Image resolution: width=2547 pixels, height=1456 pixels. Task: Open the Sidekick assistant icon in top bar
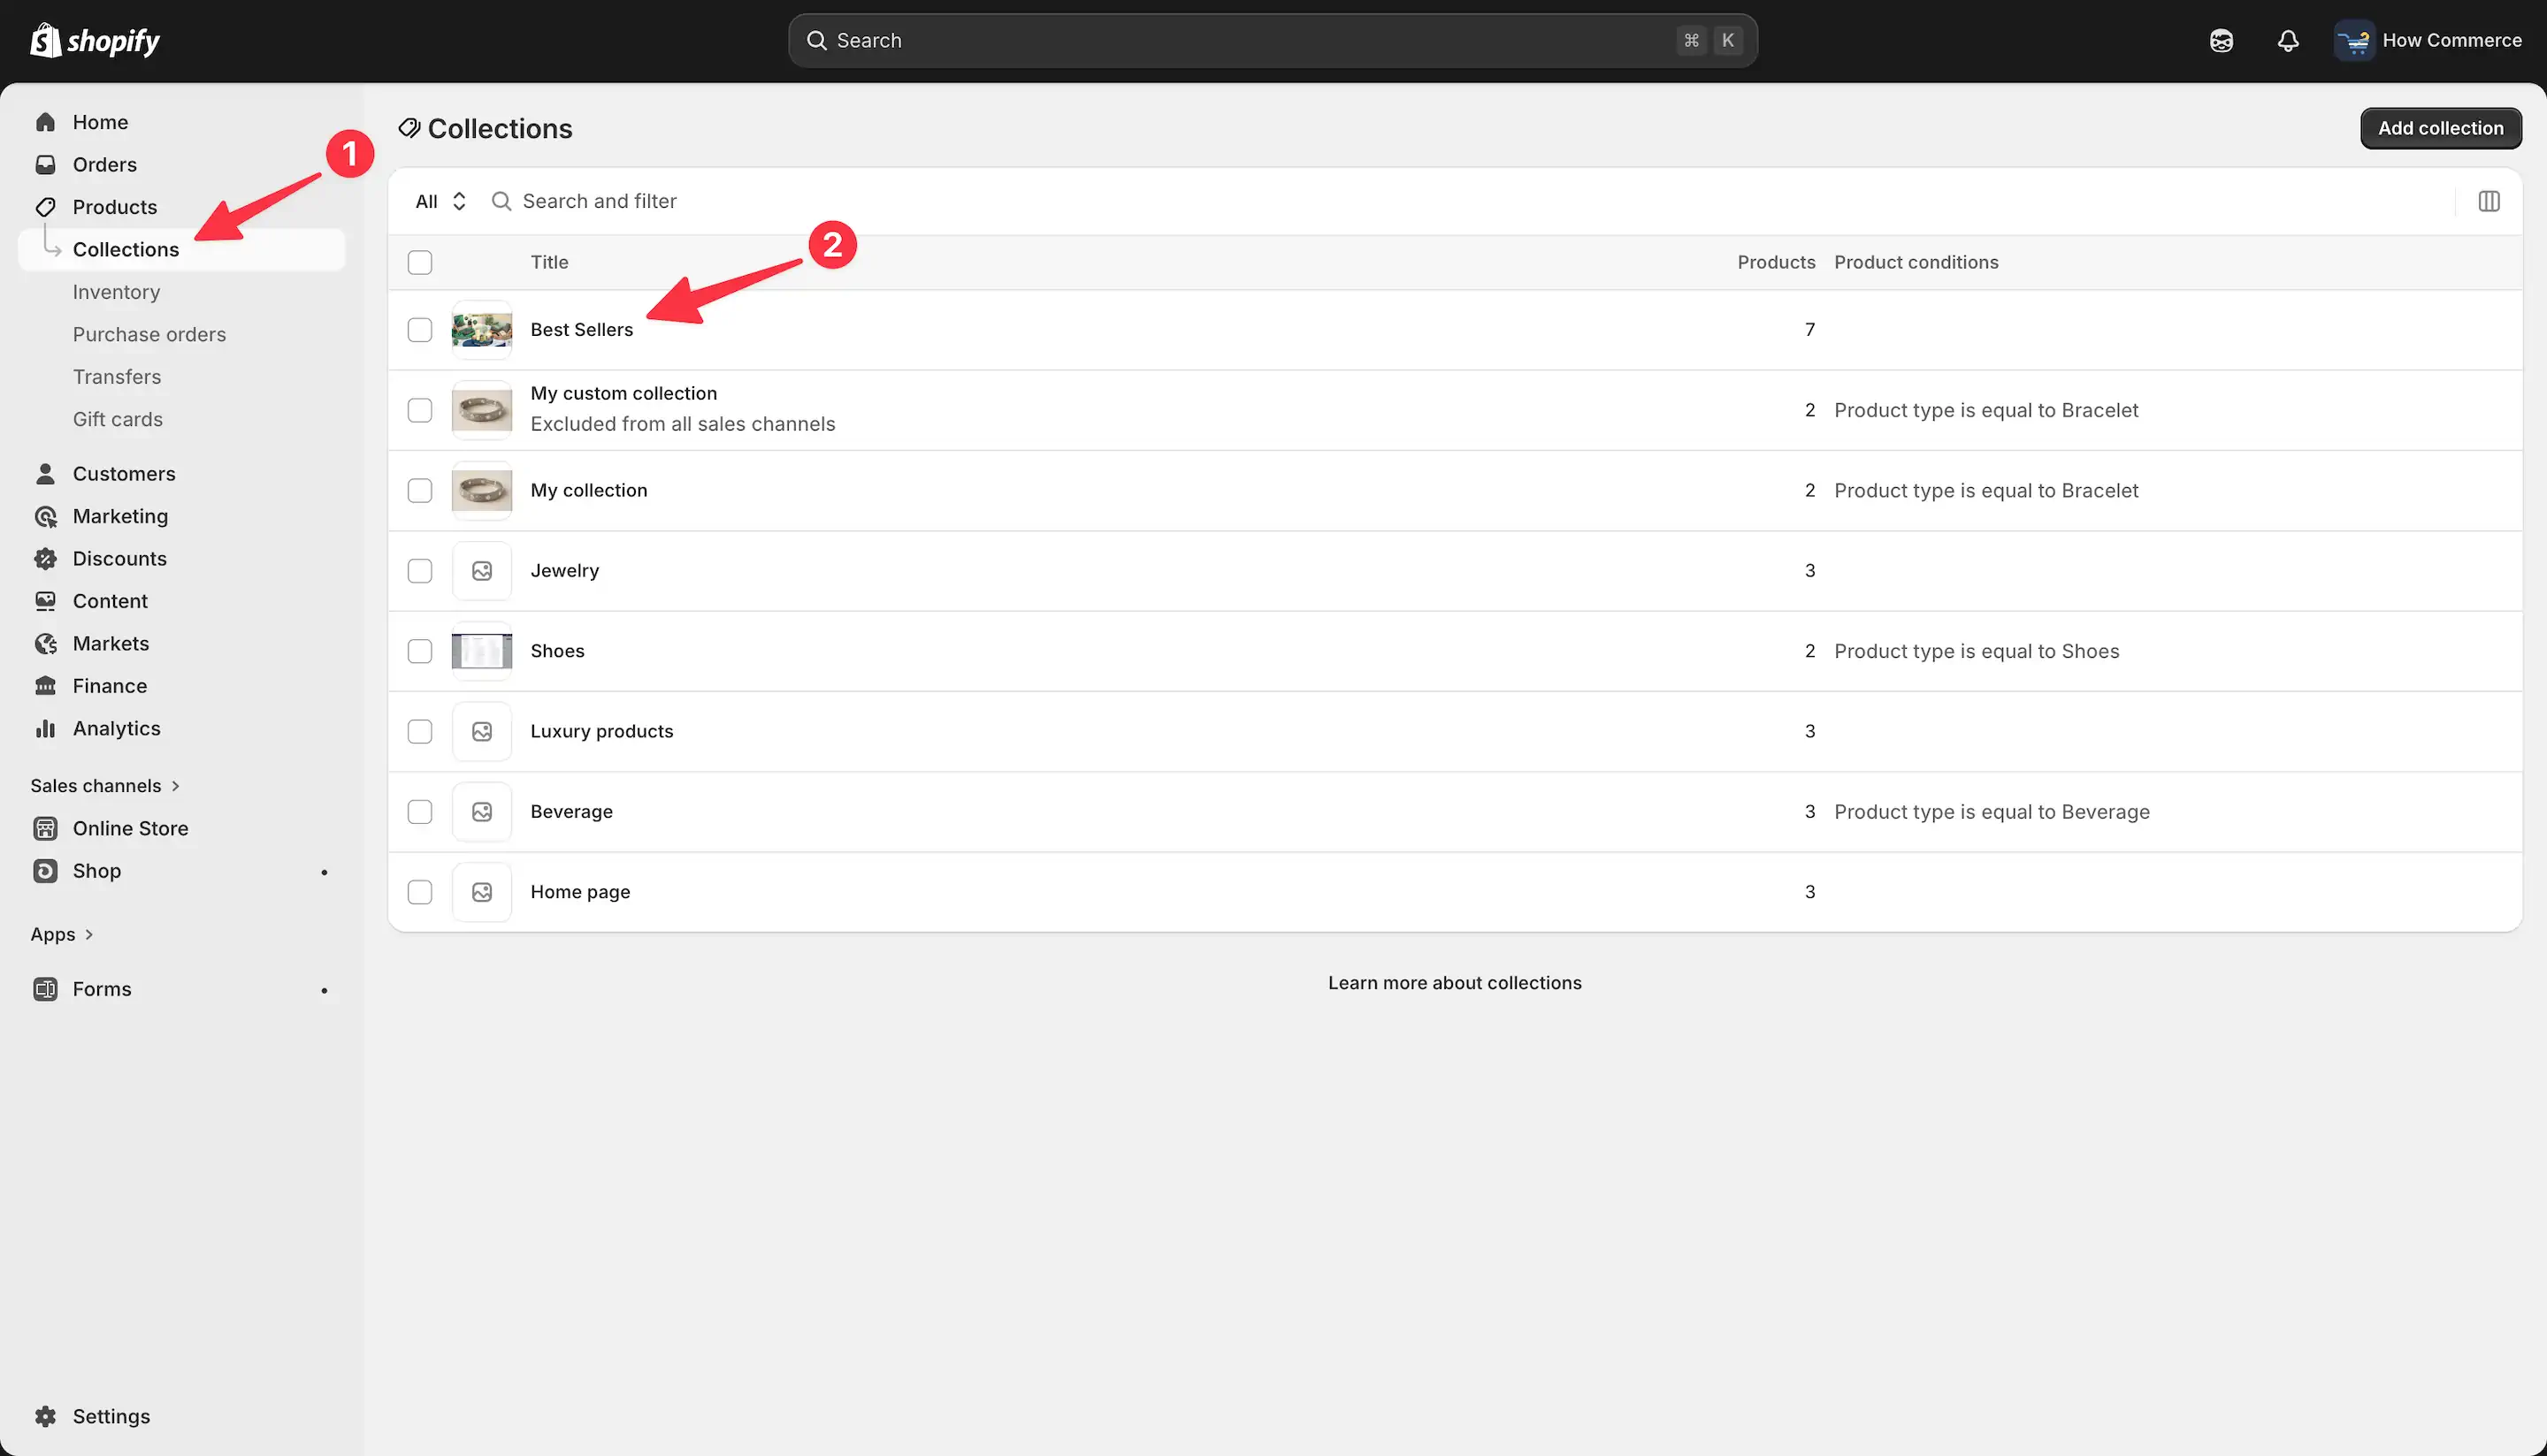tap(2221, 41)
